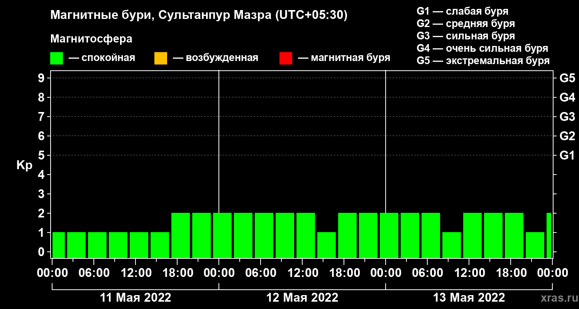Click the Kp 2 bar crossing the 12 May midnight line

222,235
